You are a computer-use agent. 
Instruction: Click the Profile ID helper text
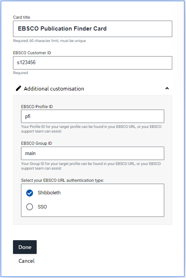click(91, 129)
